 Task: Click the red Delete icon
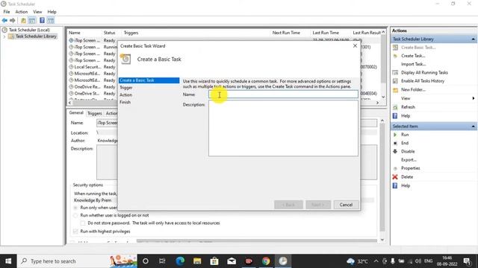tap(395, 177)
